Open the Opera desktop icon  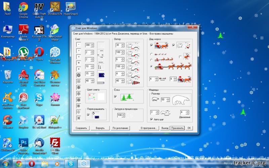[x=39, y=52]
